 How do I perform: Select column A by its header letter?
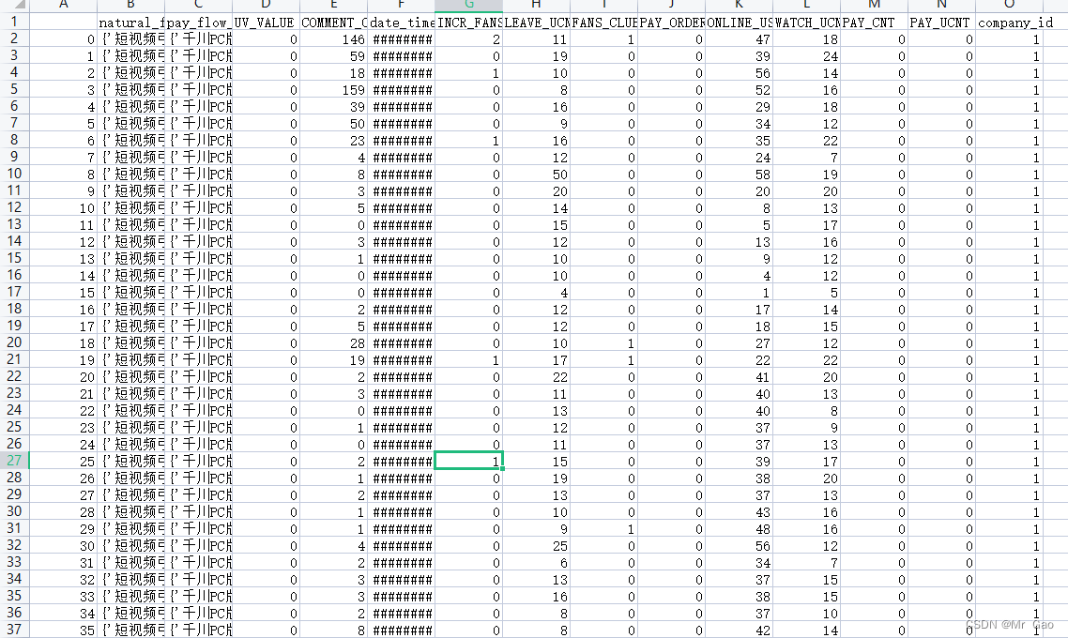coord(63,5)
